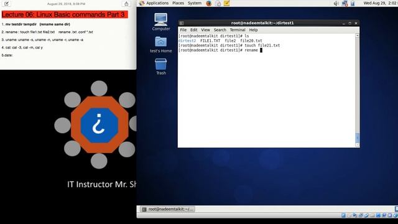Click the compose new note icon

7,4
